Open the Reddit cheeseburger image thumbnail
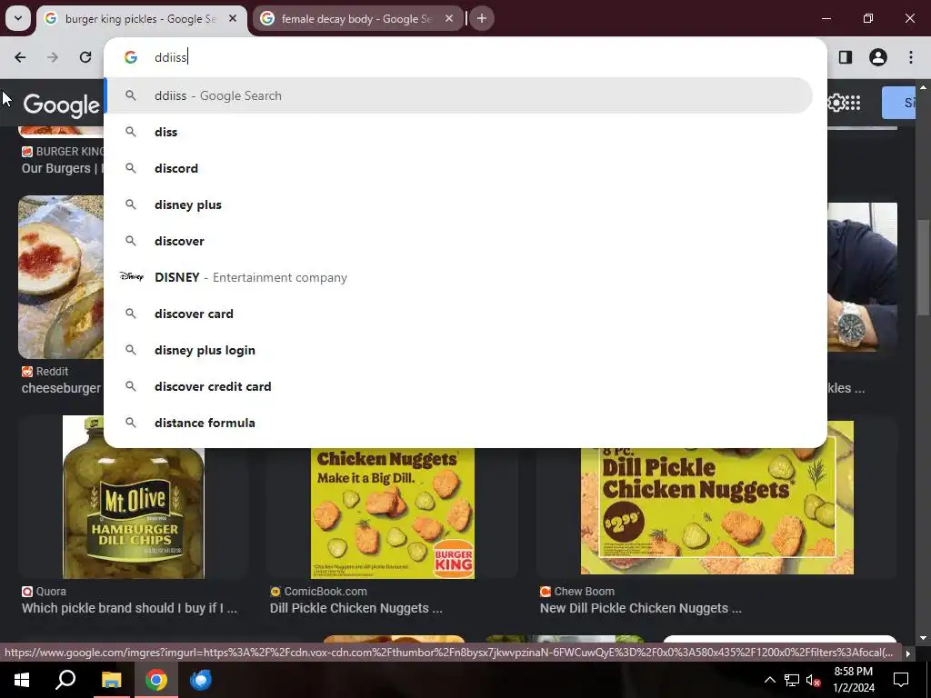The height and width of the screenshot is (698, 931). pyautogui.click(x=61, y=277)
